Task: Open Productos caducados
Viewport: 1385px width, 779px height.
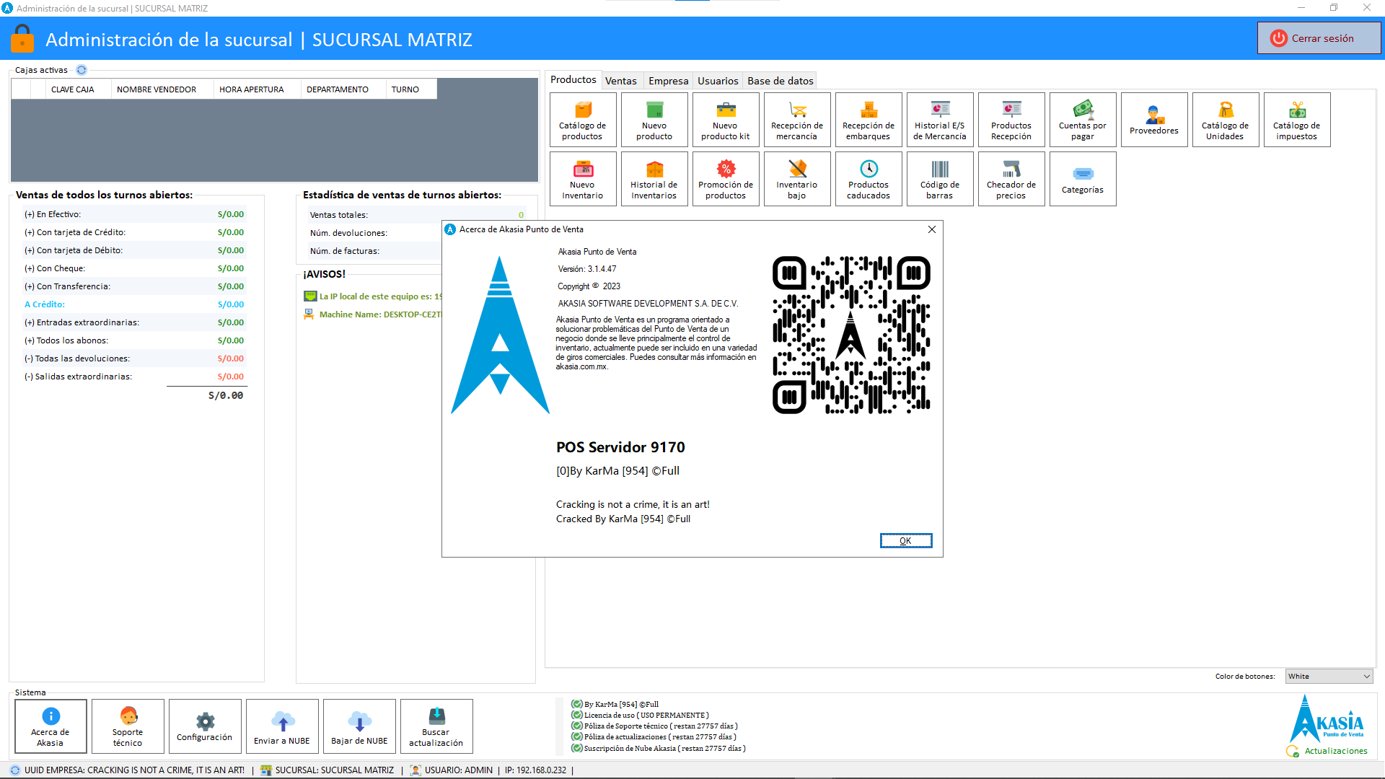Action: [x=869, y=179]
